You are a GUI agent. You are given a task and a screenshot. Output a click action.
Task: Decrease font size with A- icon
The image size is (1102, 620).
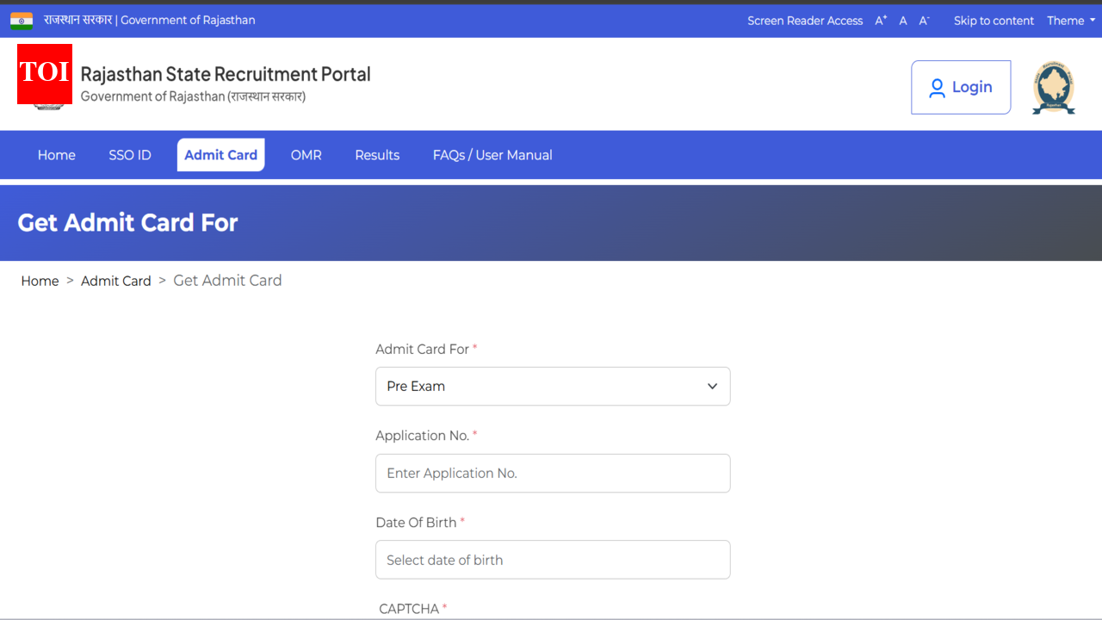tap(924, 21)
